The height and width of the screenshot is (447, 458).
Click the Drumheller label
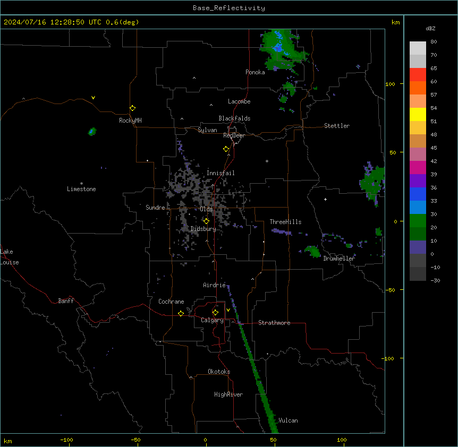pos(339,259)
